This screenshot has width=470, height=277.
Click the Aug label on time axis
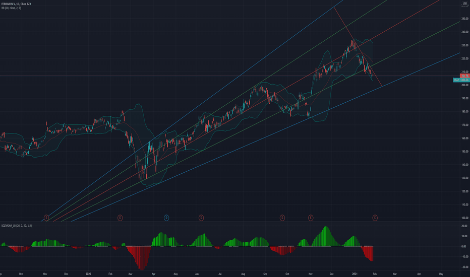pyautogui.click(x=243, y=273)
